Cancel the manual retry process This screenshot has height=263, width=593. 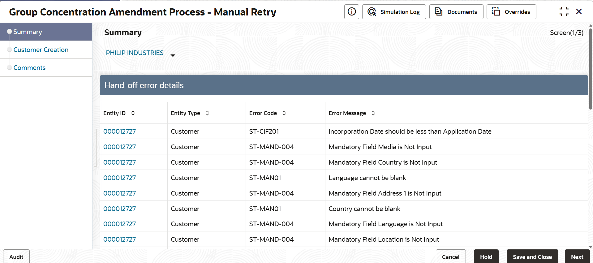point(450,257)
